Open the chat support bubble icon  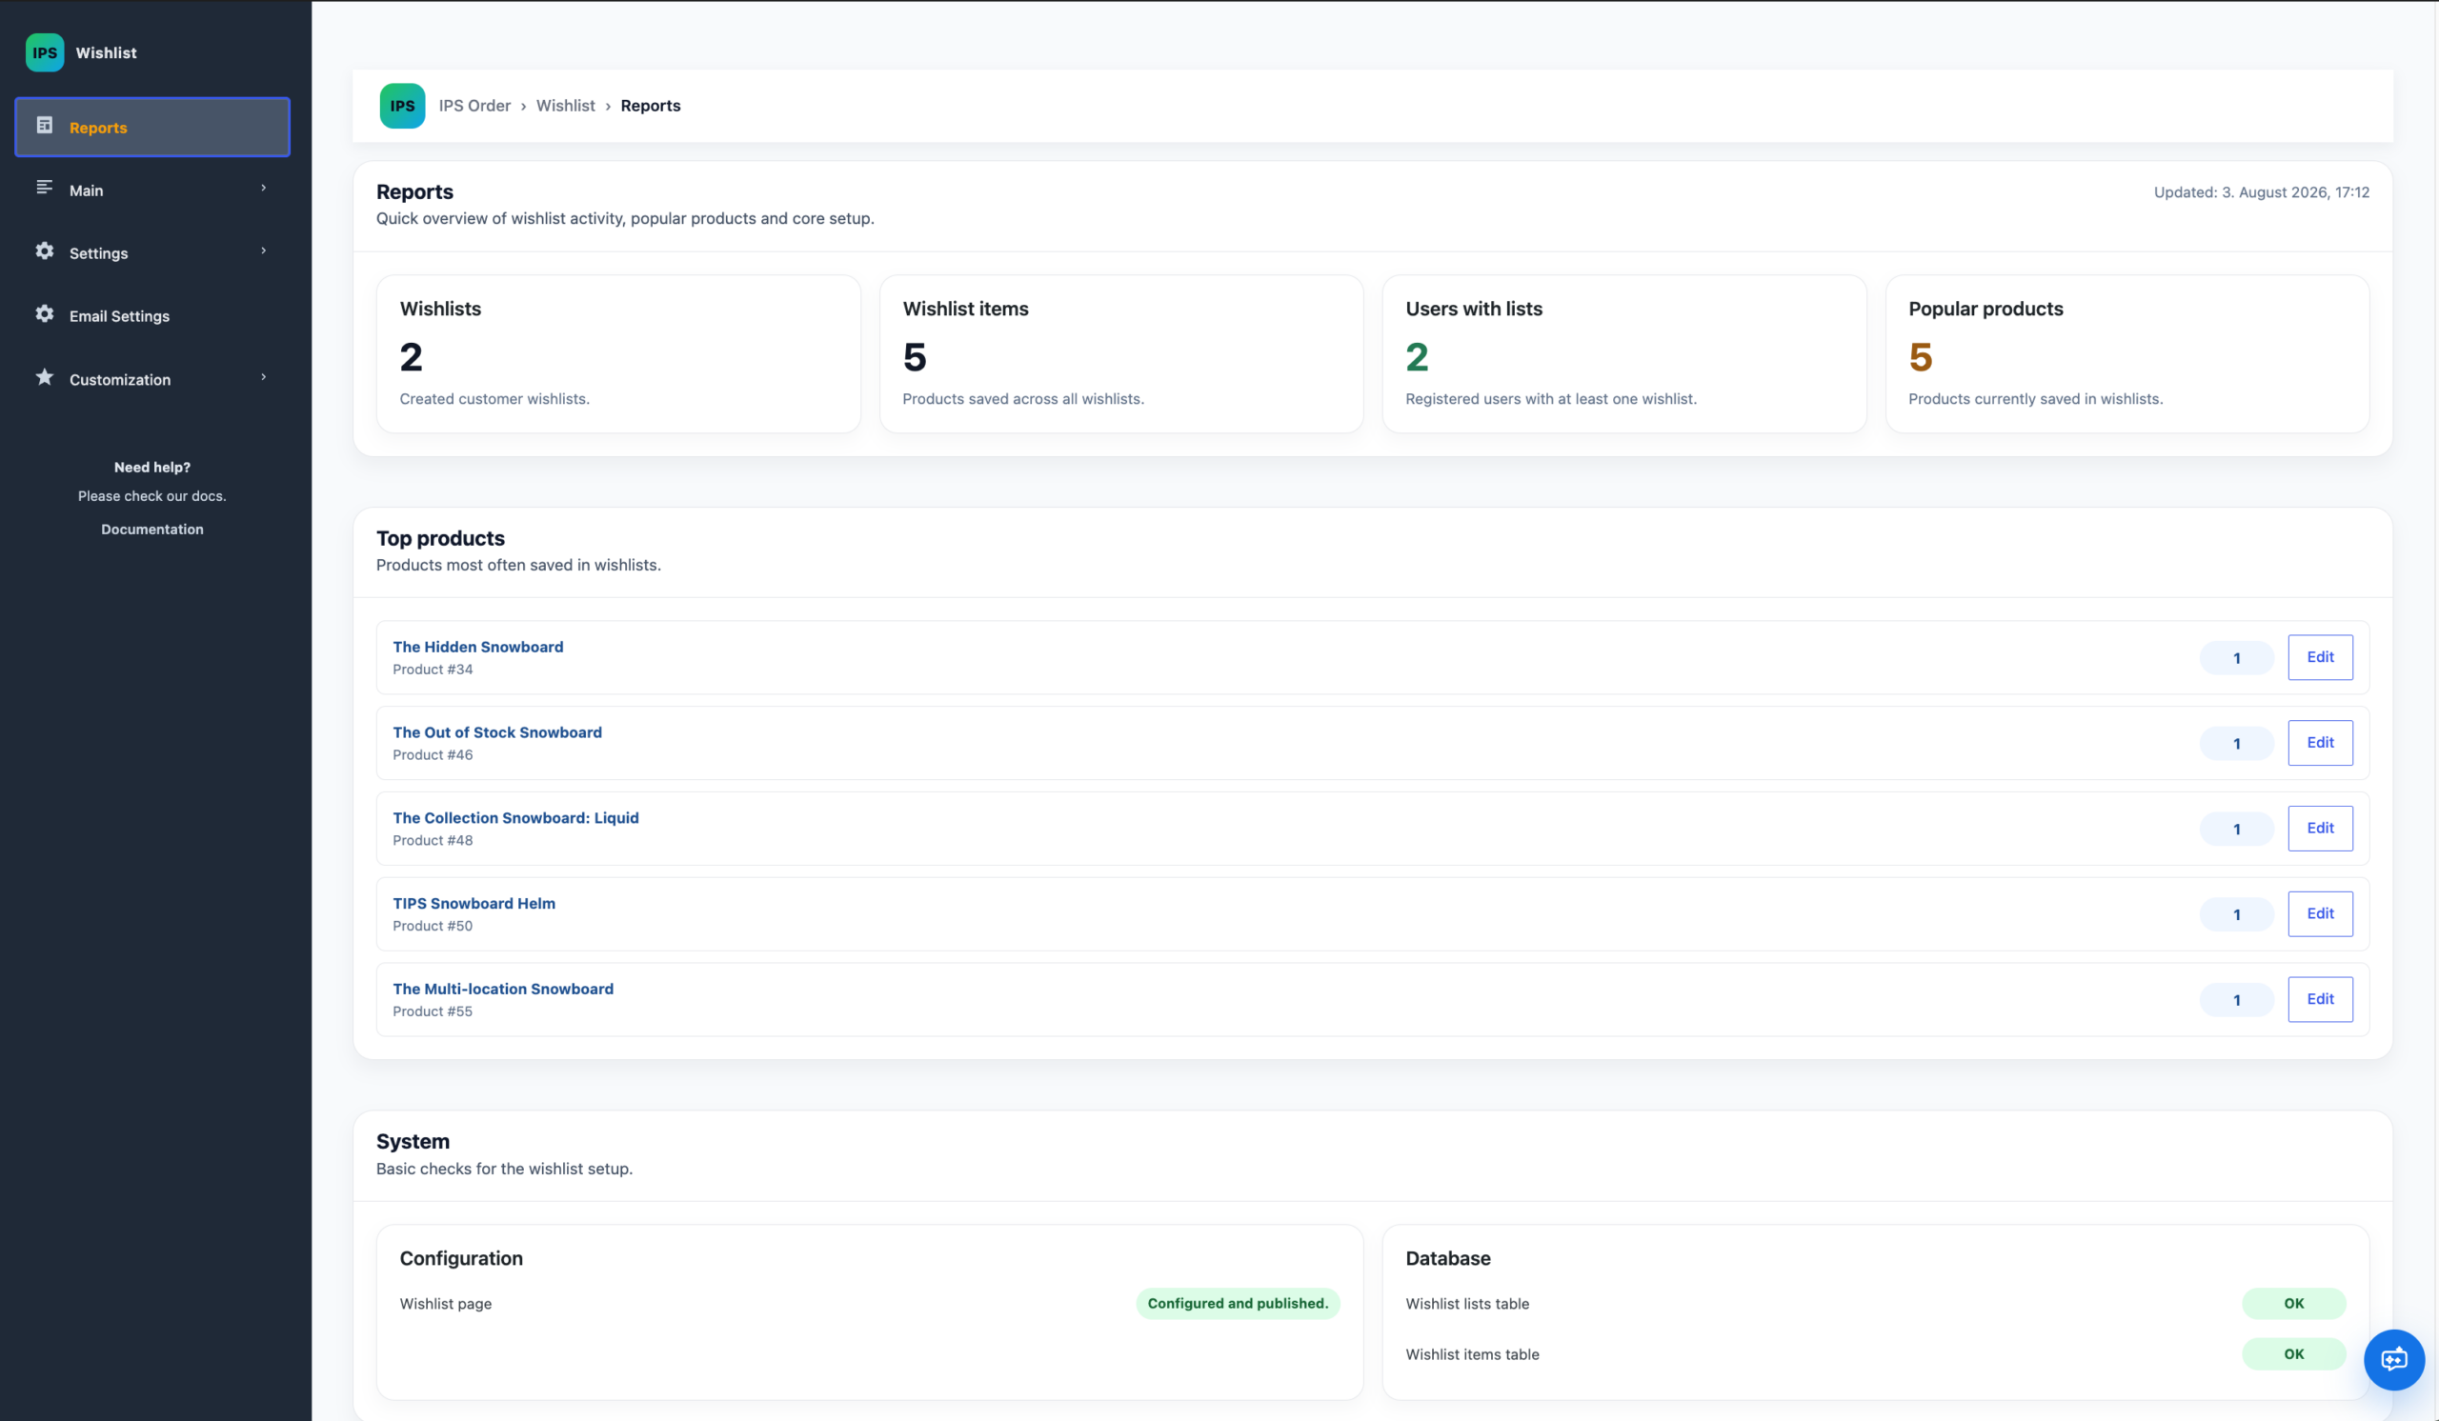tap(2393, 1359)
